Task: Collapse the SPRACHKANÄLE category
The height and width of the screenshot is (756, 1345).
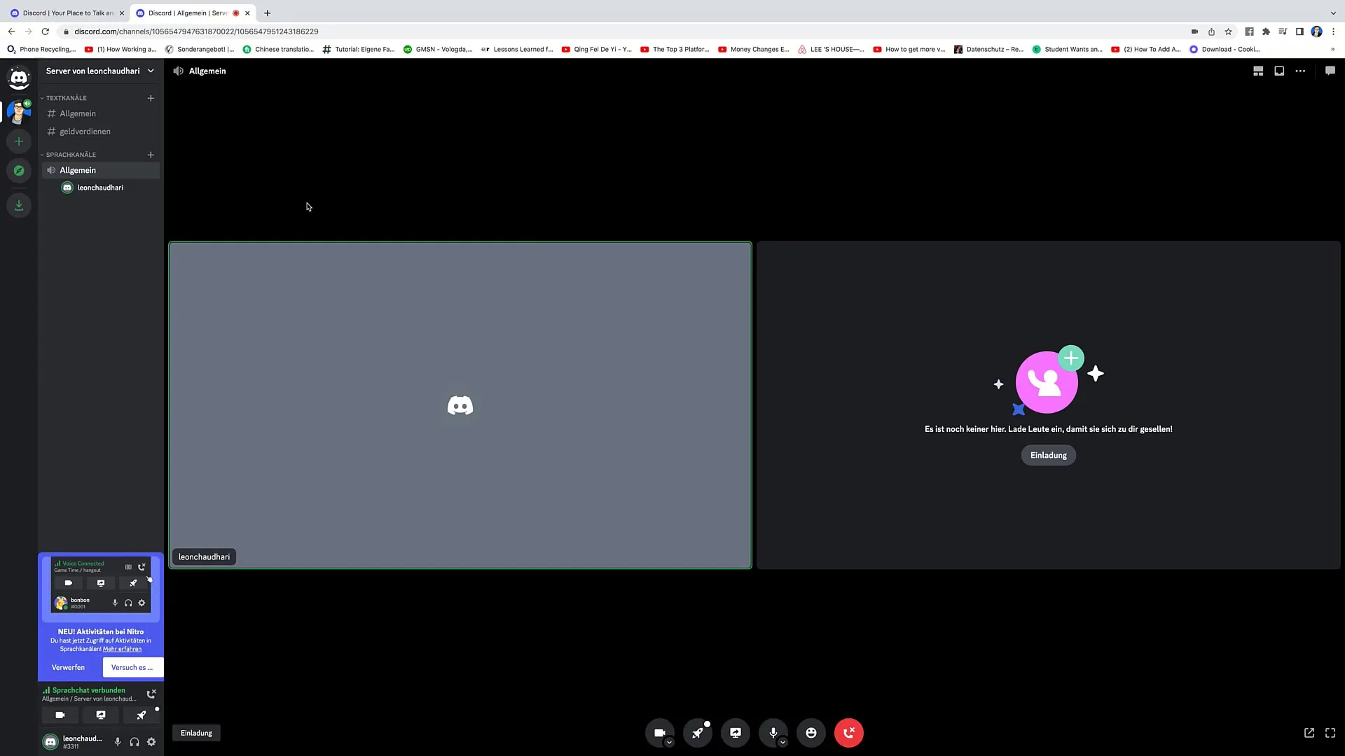Action: tap(71, 155)
